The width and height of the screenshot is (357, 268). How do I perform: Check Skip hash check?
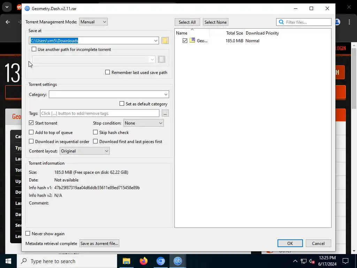tap(96, 132)
